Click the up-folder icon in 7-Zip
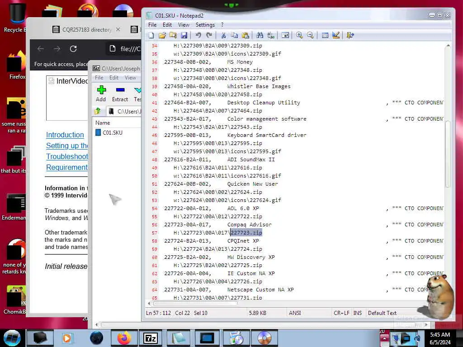 click(x=98, y=111)
